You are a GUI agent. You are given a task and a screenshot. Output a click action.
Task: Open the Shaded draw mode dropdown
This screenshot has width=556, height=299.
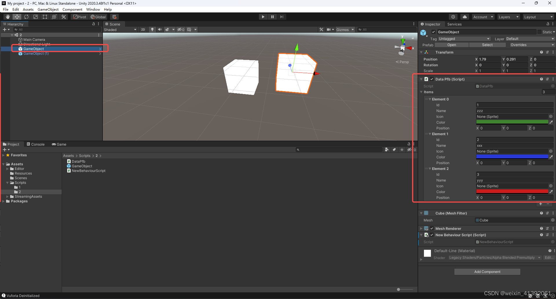tap(120, 30)
